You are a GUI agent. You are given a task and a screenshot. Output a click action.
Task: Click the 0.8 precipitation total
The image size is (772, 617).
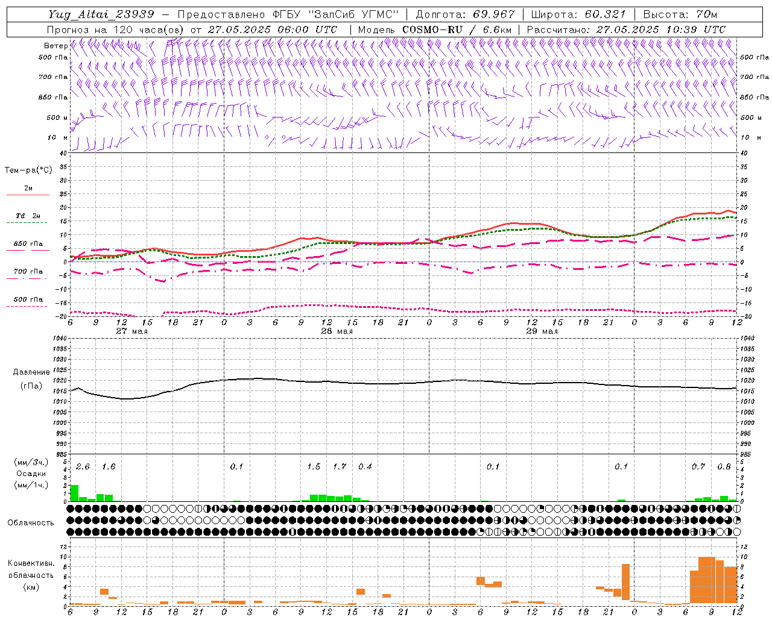coord(724,467)
